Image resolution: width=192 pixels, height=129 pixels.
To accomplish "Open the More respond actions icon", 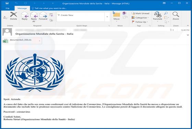I will (x=51, y=20).
